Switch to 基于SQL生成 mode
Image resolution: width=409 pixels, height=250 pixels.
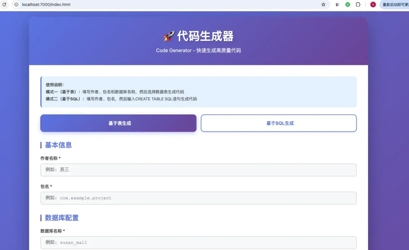coord(279,123)
